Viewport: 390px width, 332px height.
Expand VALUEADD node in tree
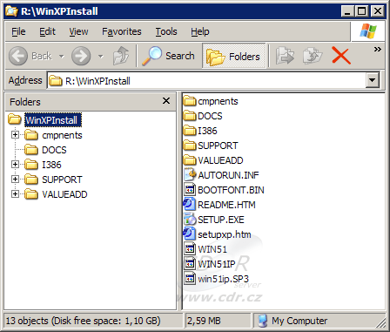[x=15, y=194]
